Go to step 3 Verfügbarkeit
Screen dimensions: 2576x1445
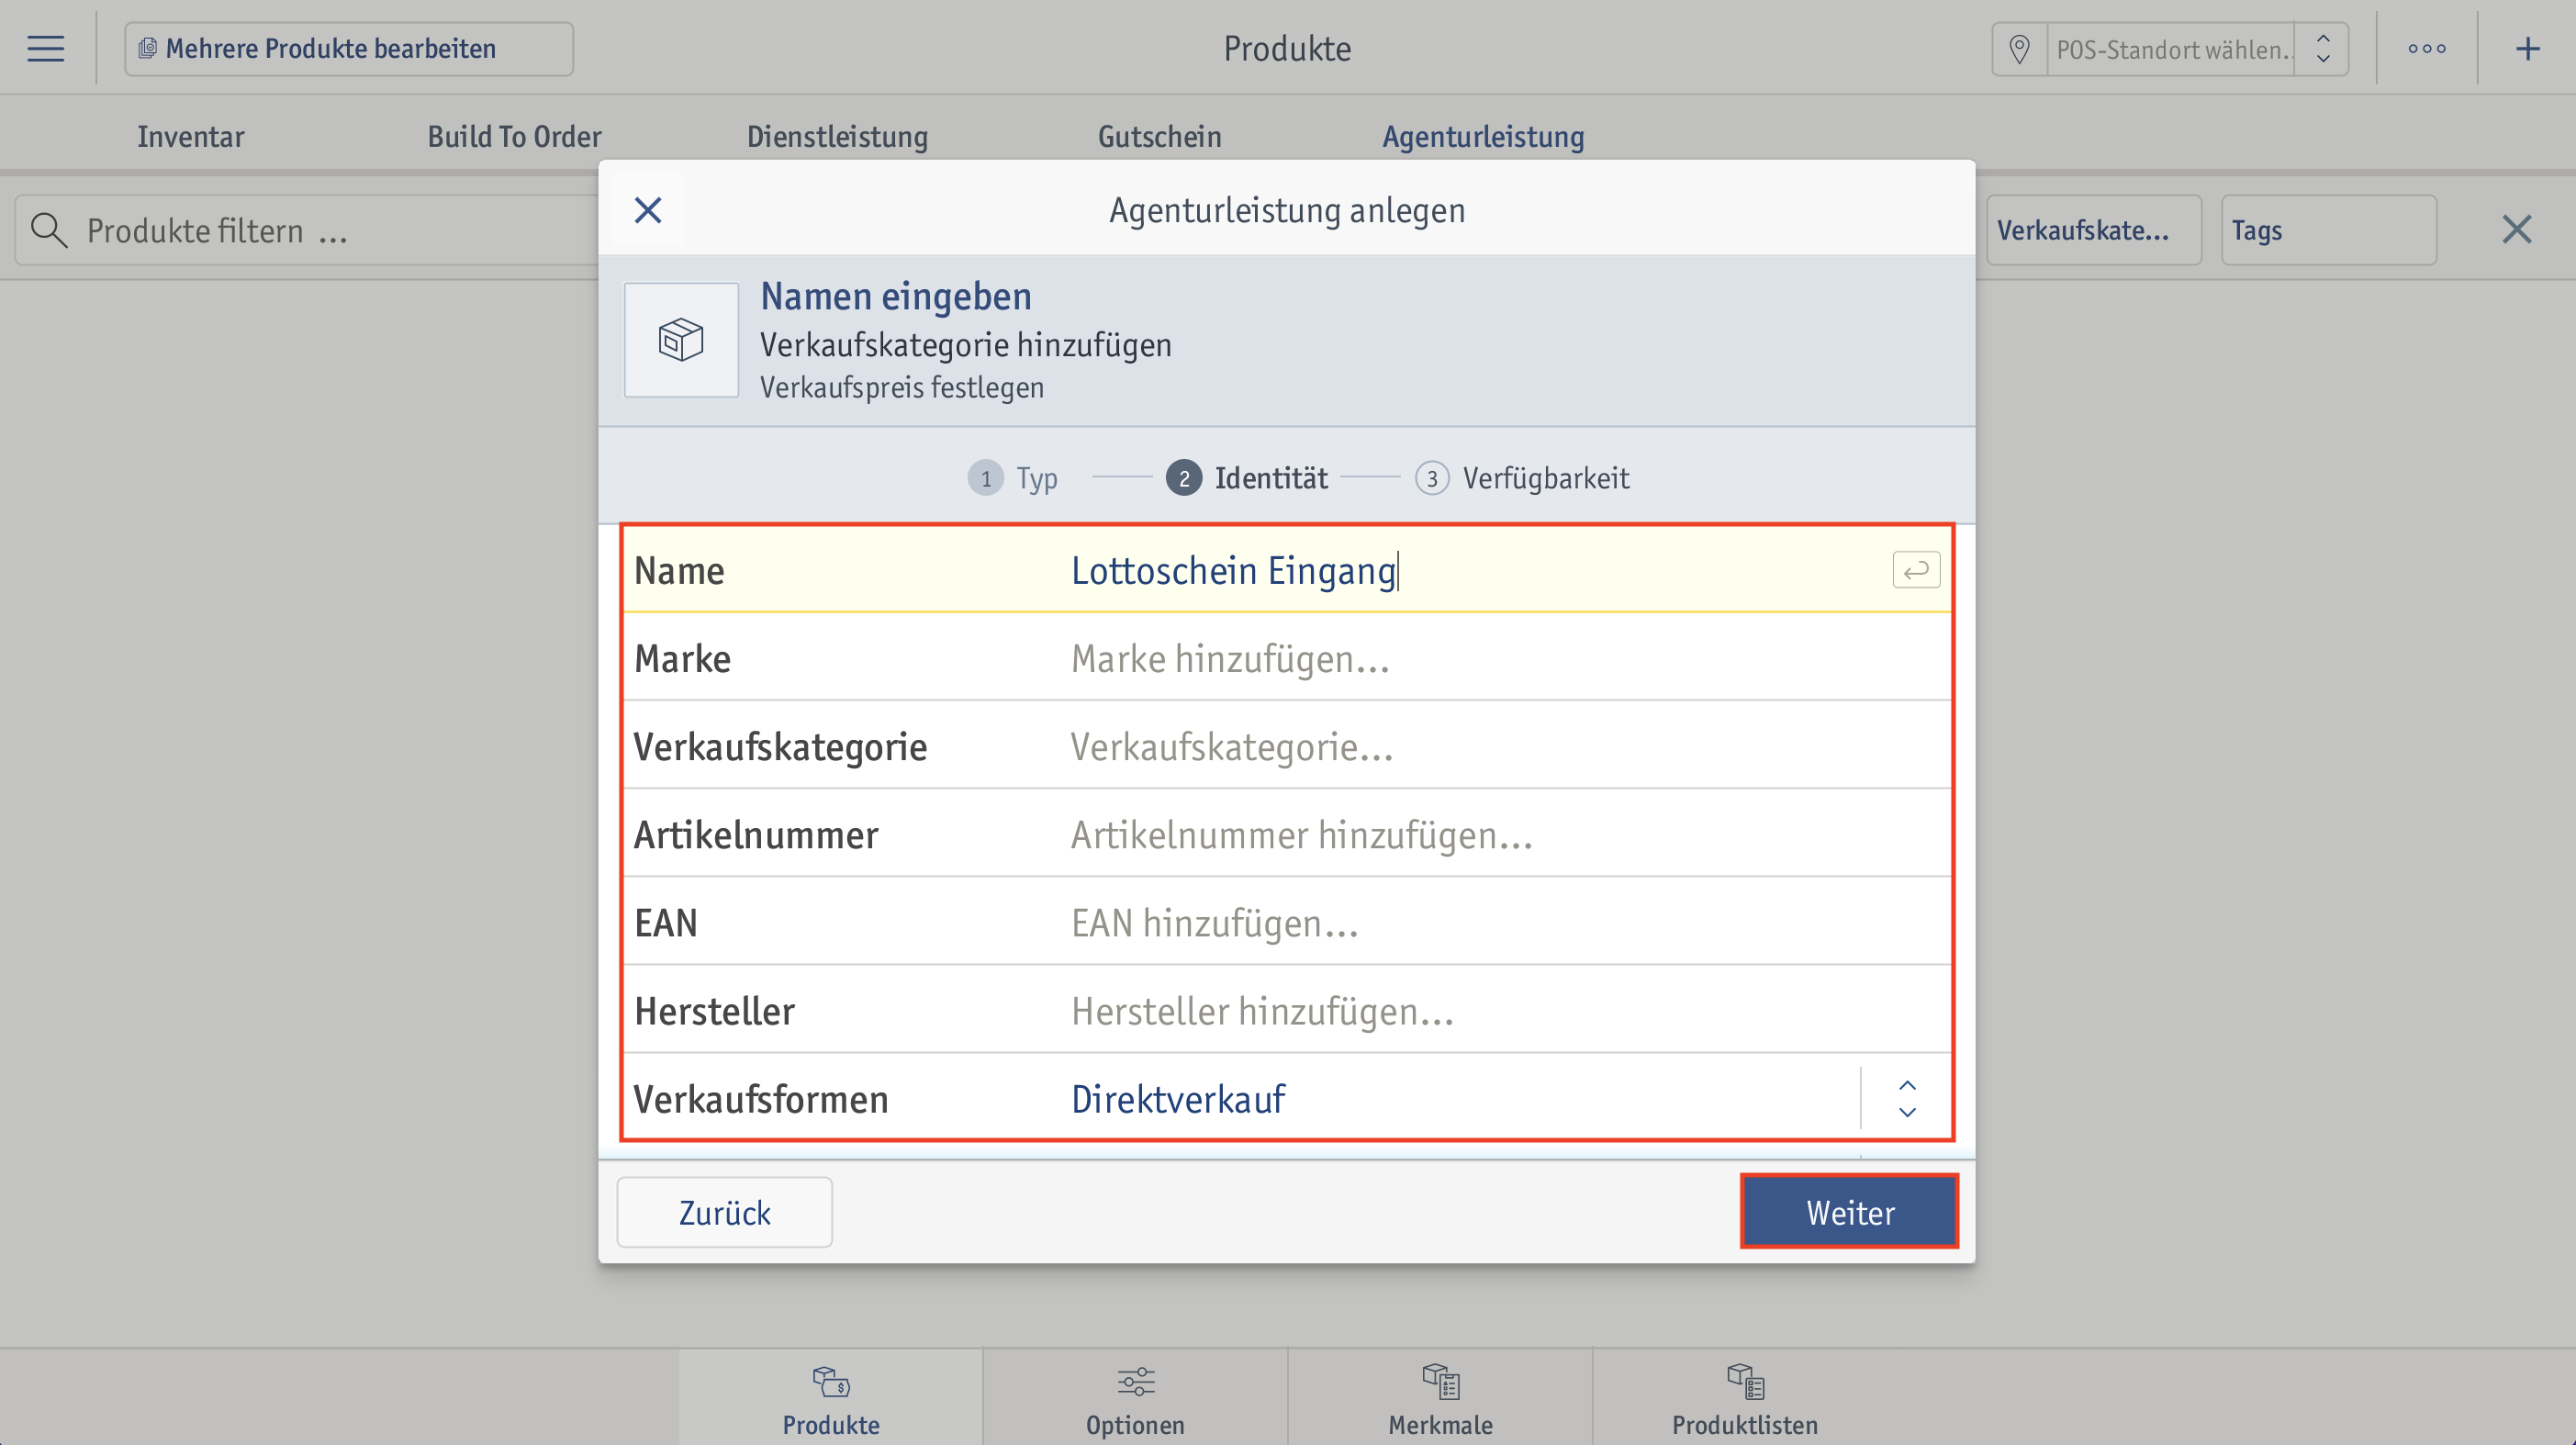(x=1521, y=478)
